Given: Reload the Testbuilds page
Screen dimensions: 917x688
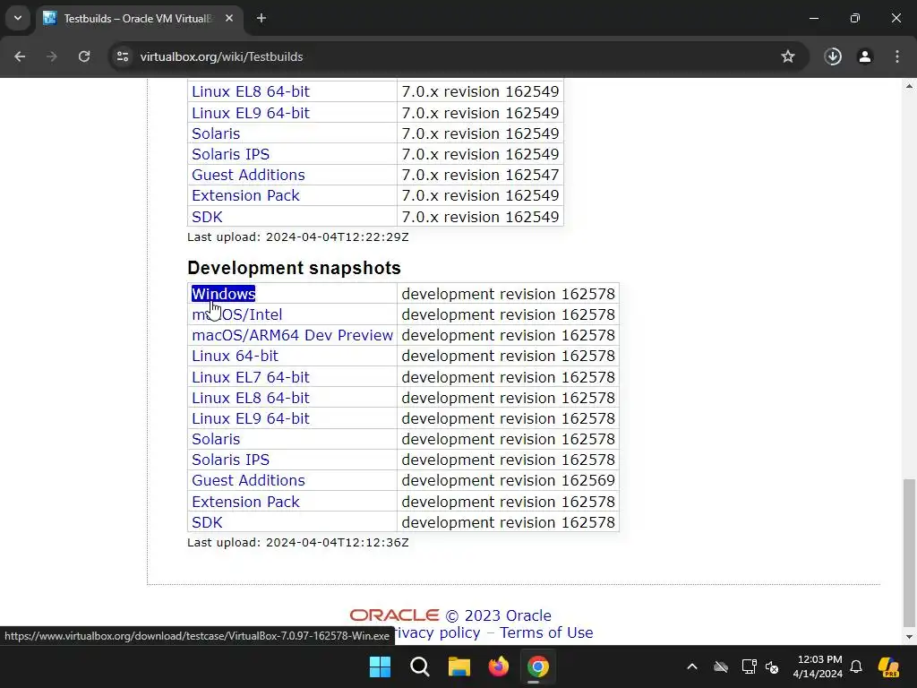Looking at the screenshot, I should pyautogui.click(x=84, y=56).
